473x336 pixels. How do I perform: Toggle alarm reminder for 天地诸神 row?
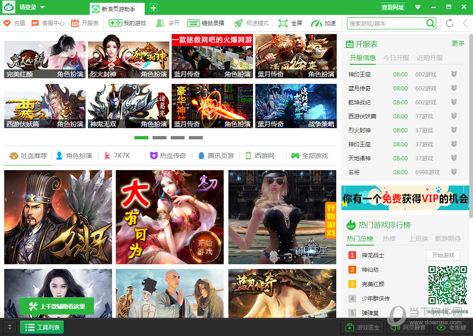point(453,158)
